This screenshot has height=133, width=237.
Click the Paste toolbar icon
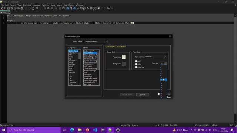point(33,8)
